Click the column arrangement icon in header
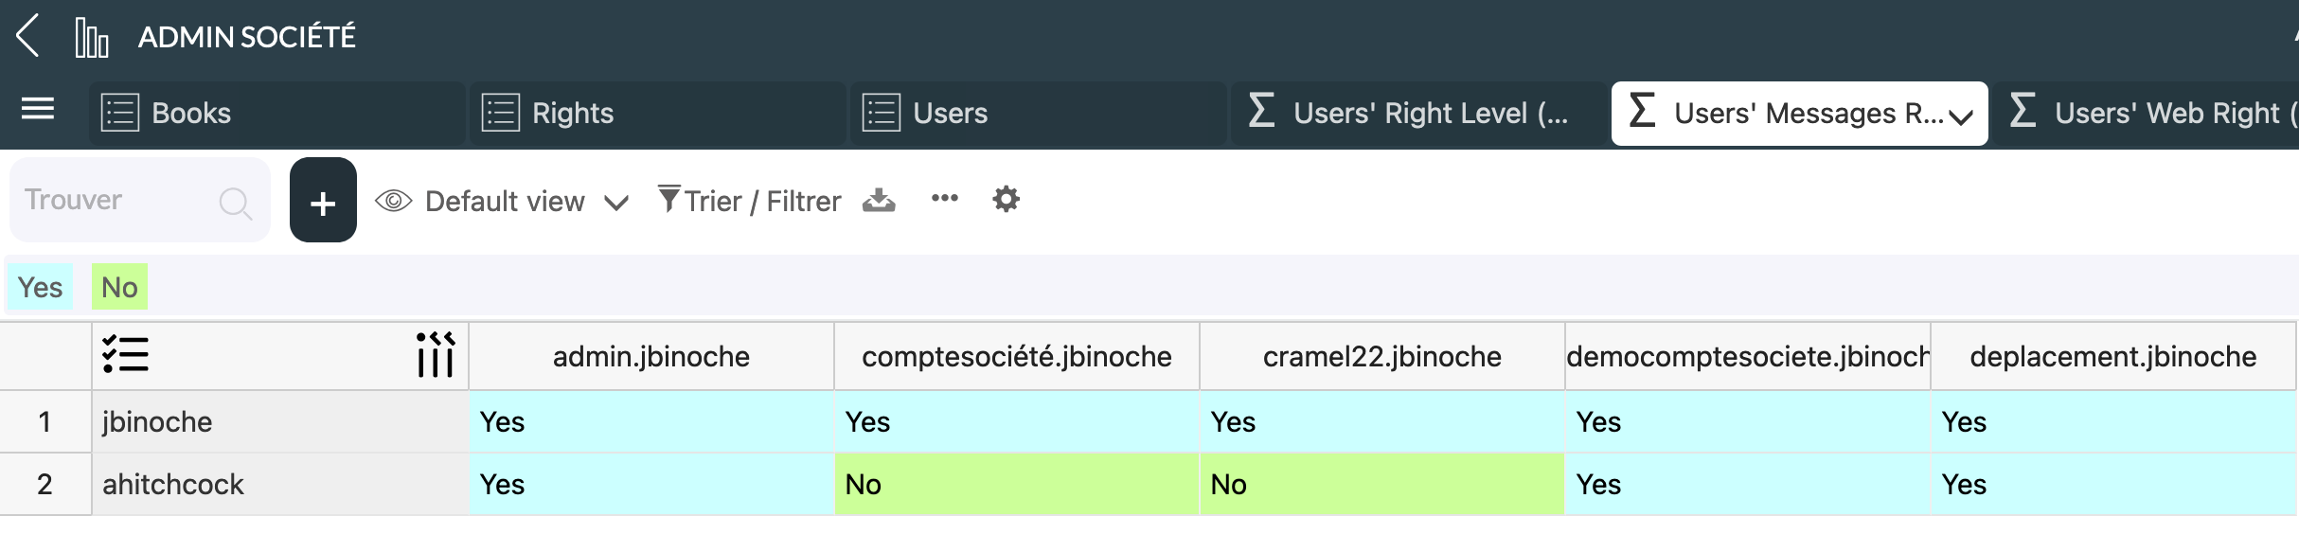 (x=436, y=354)
